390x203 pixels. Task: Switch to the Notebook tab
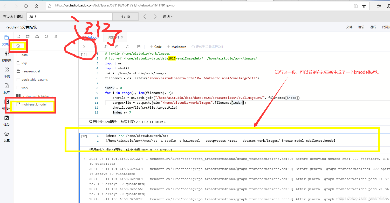[x=91, y=37]
